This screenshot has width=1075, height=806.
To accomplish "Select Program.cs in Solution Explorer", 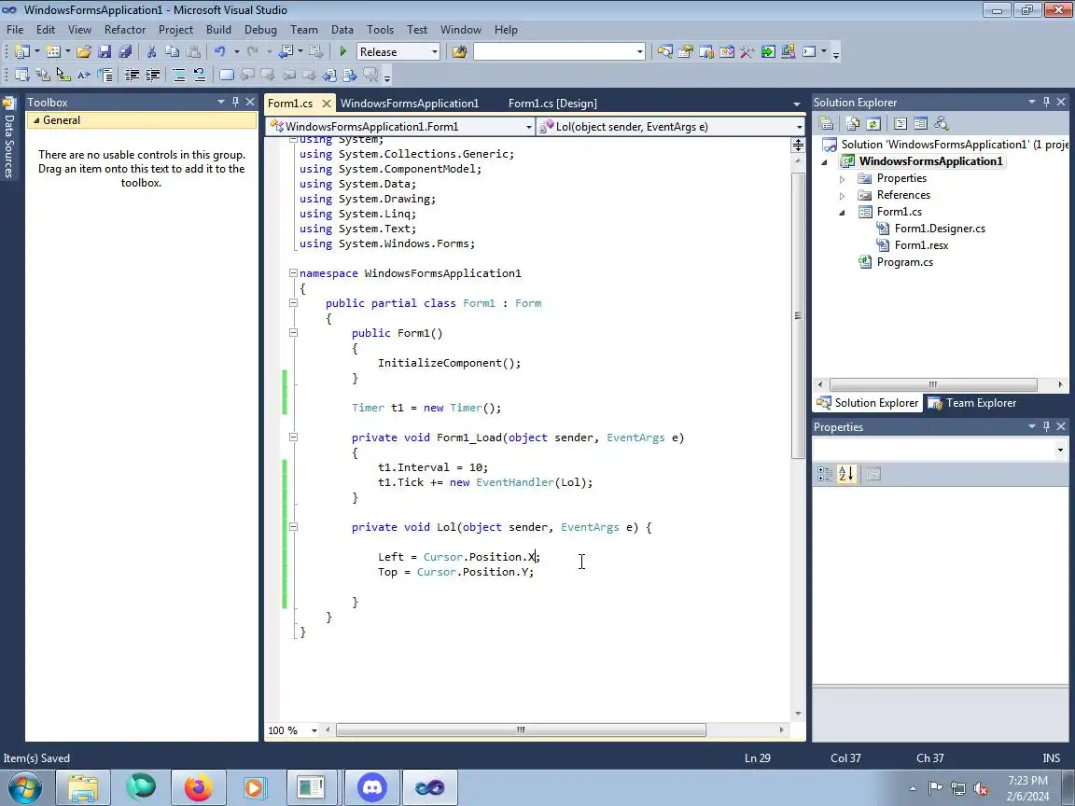I will click(904, 262).
